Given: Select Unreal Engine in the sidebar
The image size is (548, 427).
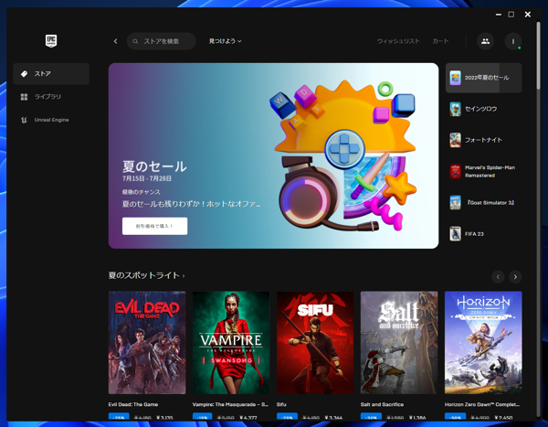Looking at the screenshot, I should coord(51,120).
